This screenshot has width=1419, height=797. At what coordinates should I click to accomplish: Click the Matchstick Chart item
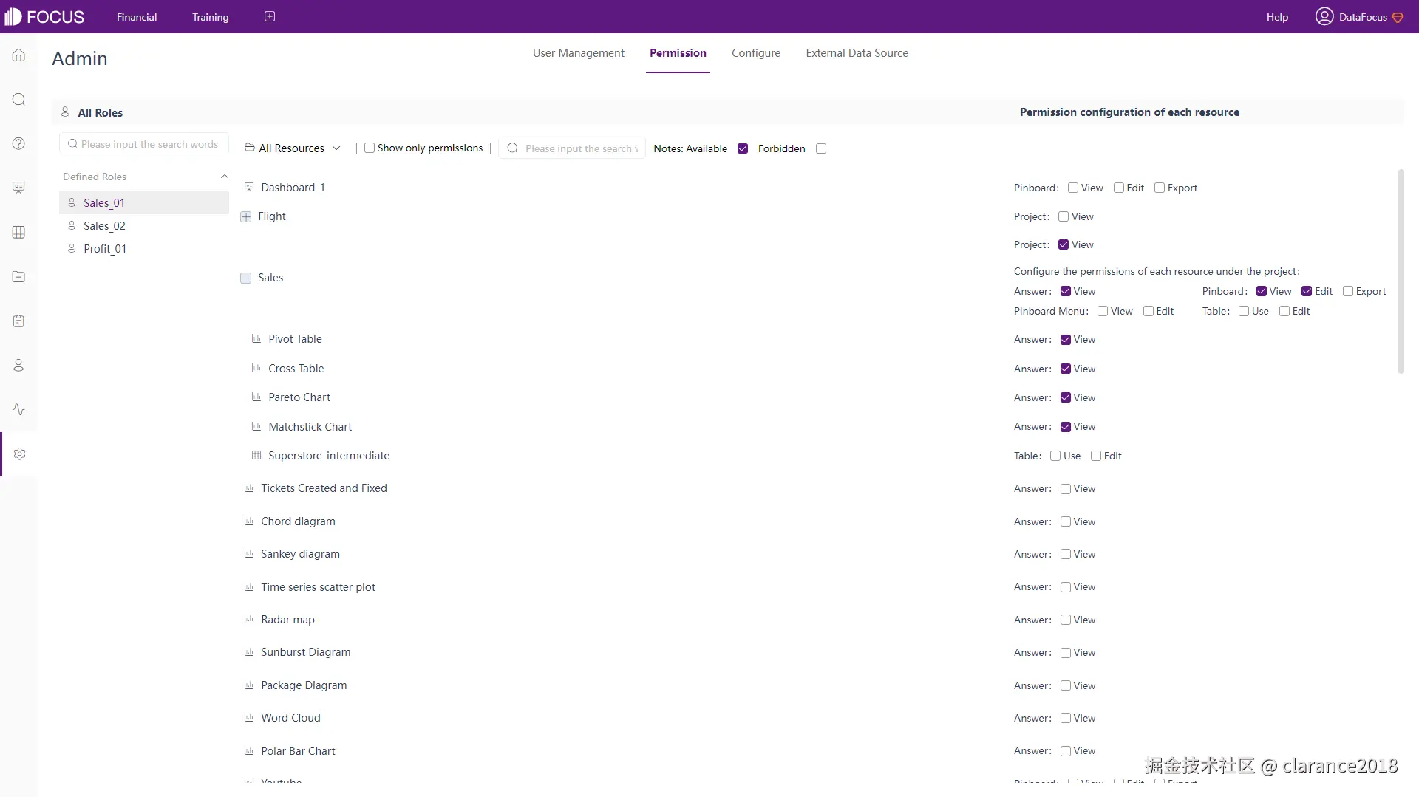tap(310, 426)
